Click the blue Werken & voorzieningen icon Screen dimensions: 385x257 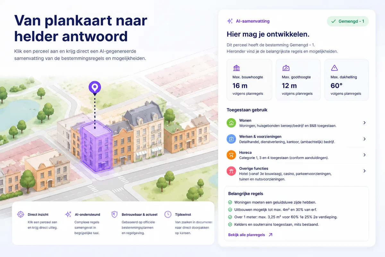[231, 139]
